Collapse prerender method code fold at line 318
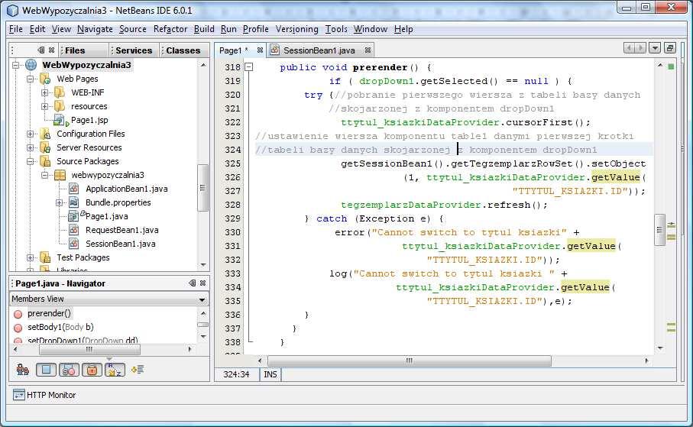The height and width of the screenshot is (427, 693). [x=249, y=67]
